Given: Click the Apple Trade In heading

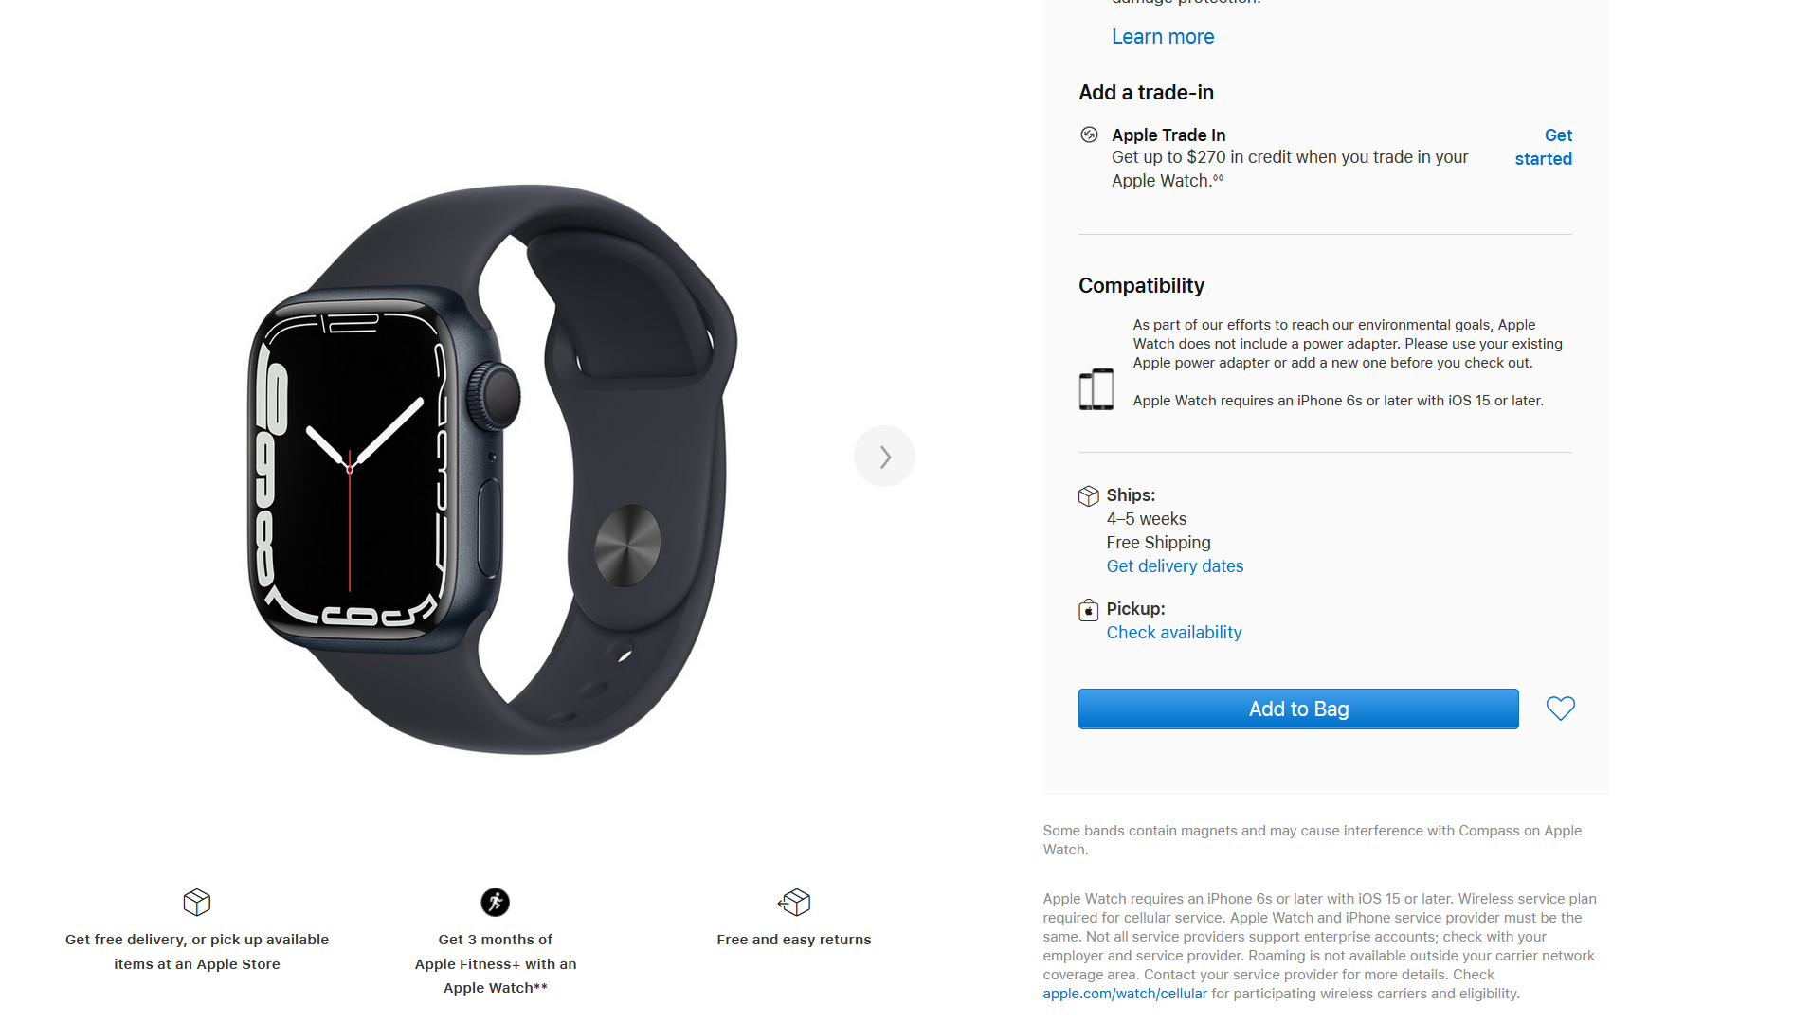Looking at the screenshot, I should (1168, 135).
